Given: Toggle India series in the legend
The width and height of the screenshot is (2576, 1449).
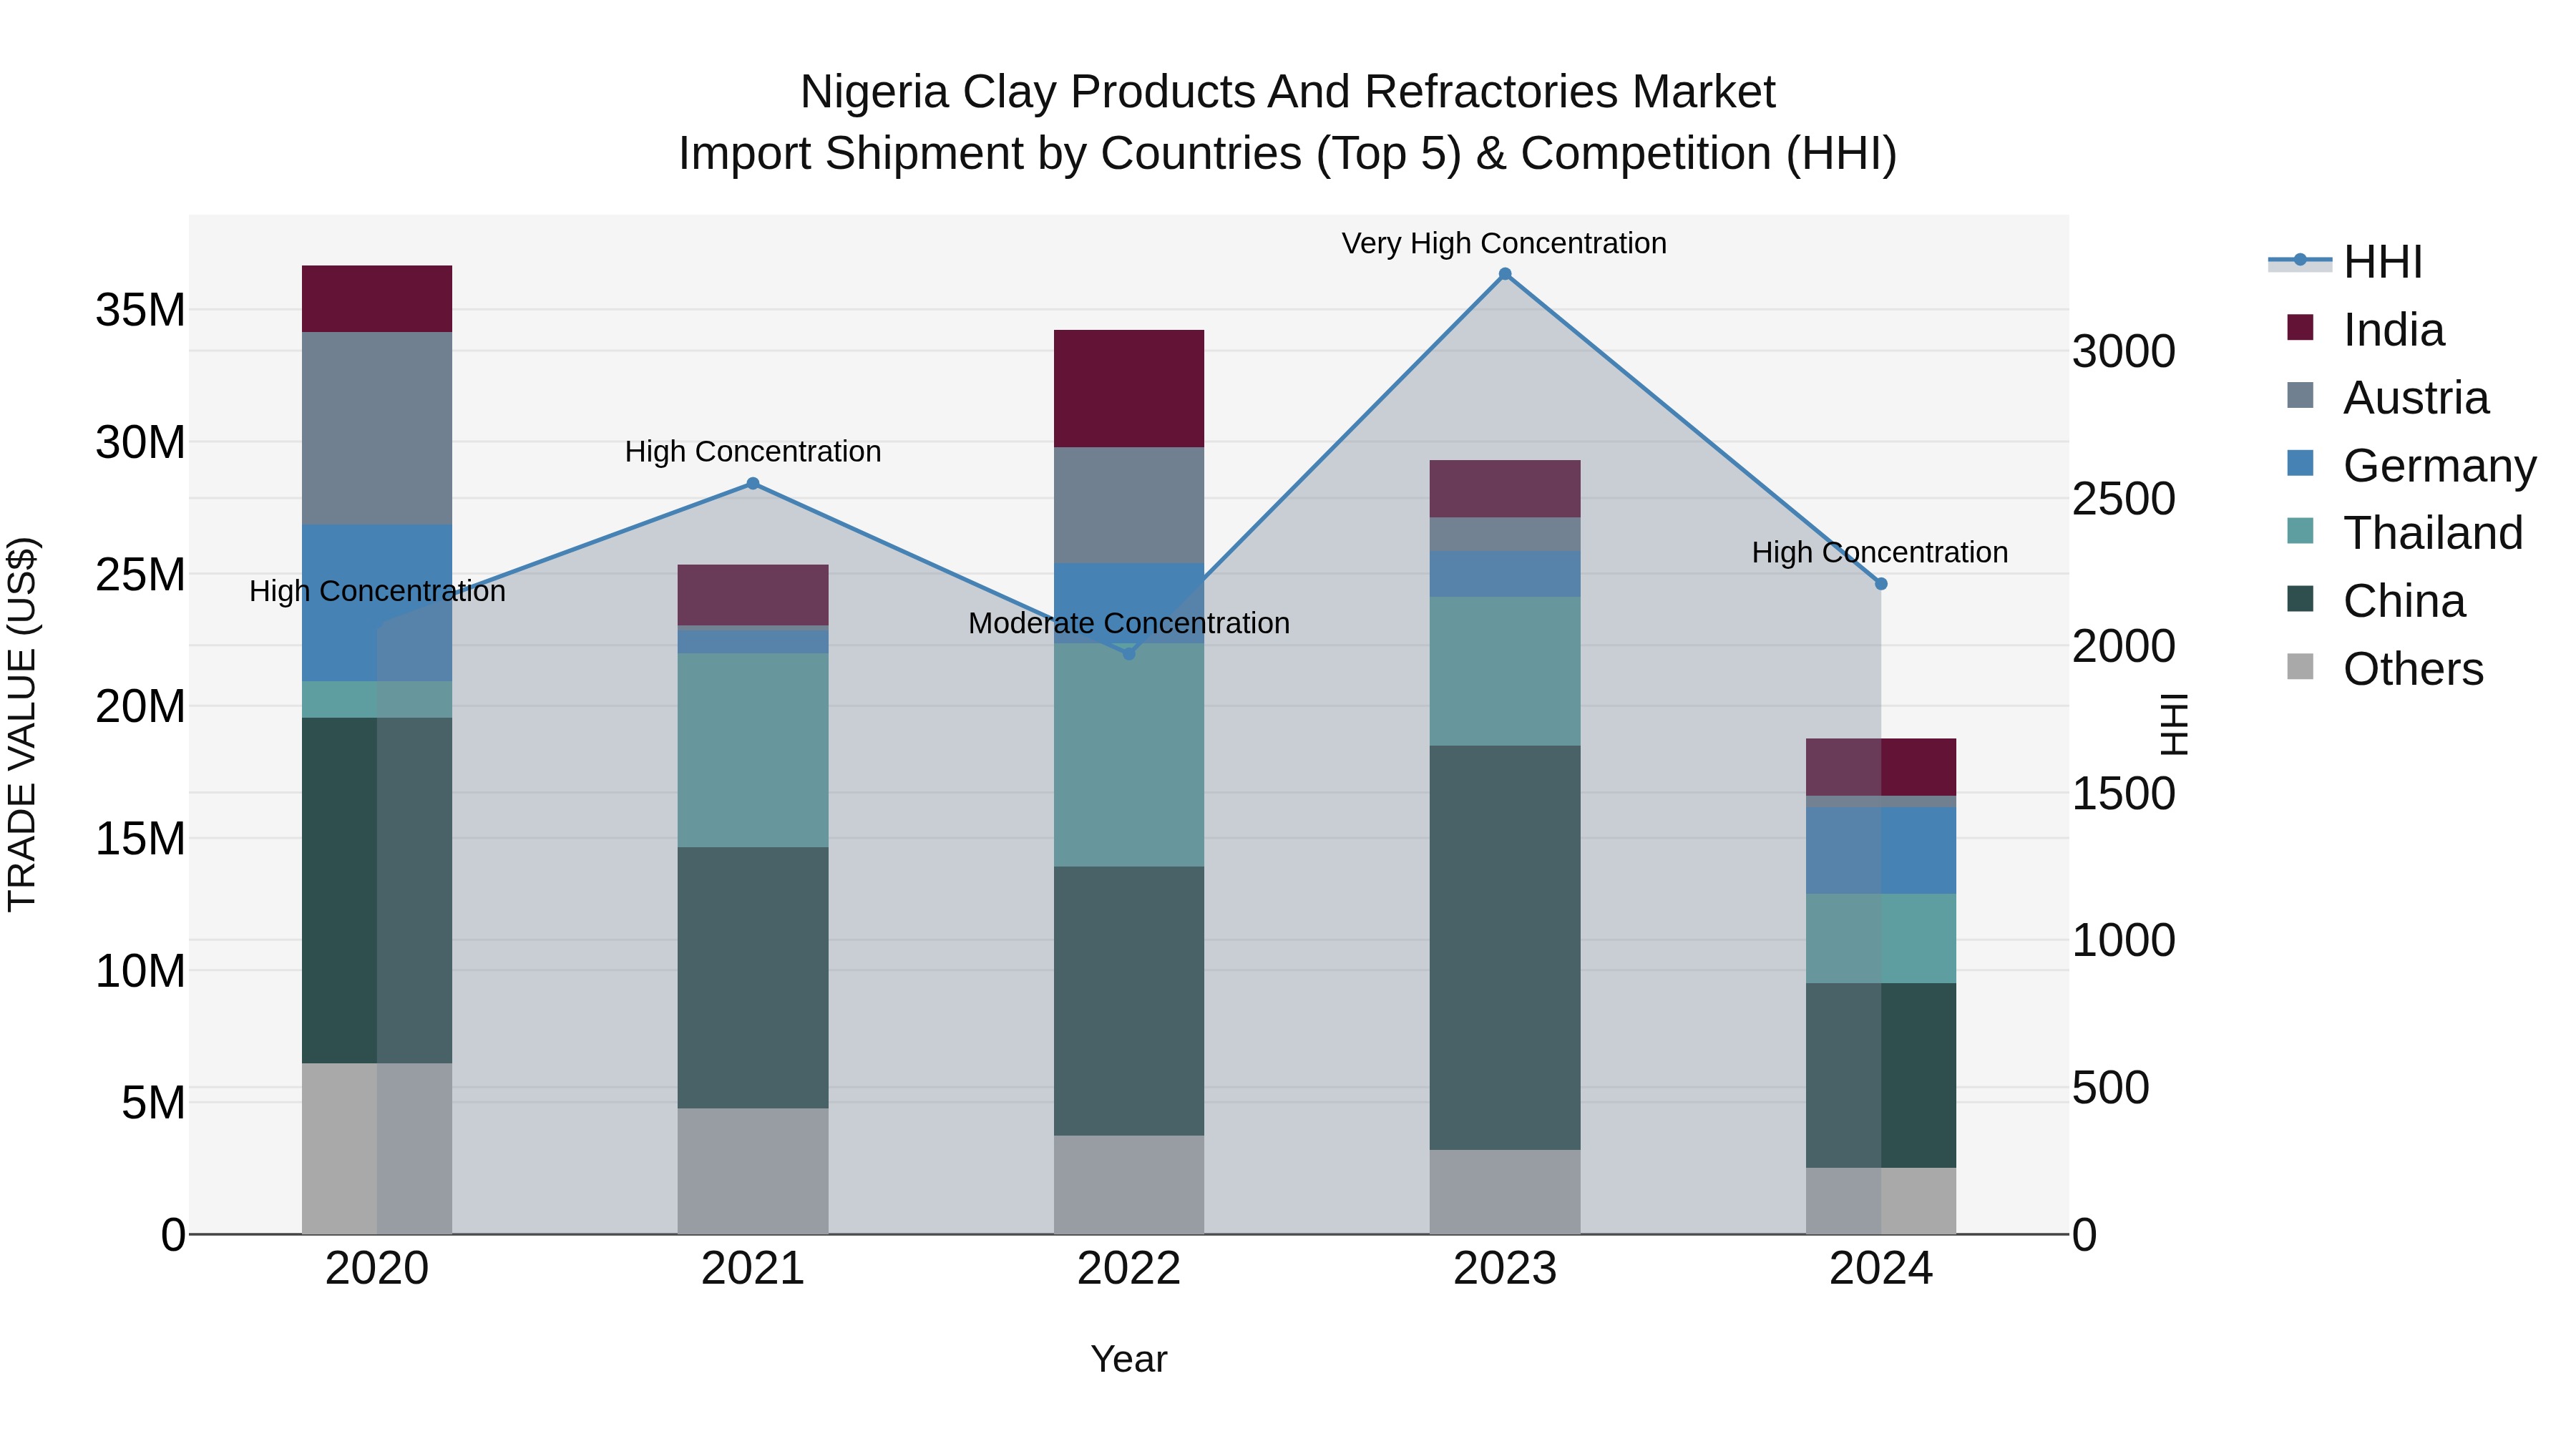Looking at the screenshot, I should (x=2365, y=329).
